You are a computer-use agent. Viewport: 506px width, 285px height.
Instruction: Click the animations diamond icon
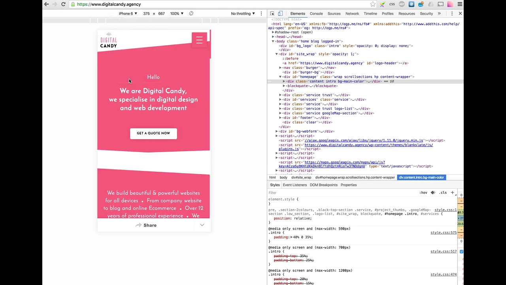click(x=433, y=193)
